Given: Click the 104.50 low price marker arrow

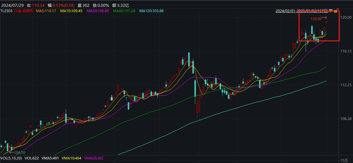Looking at the screenshot, I should click(x=11, y=153).
